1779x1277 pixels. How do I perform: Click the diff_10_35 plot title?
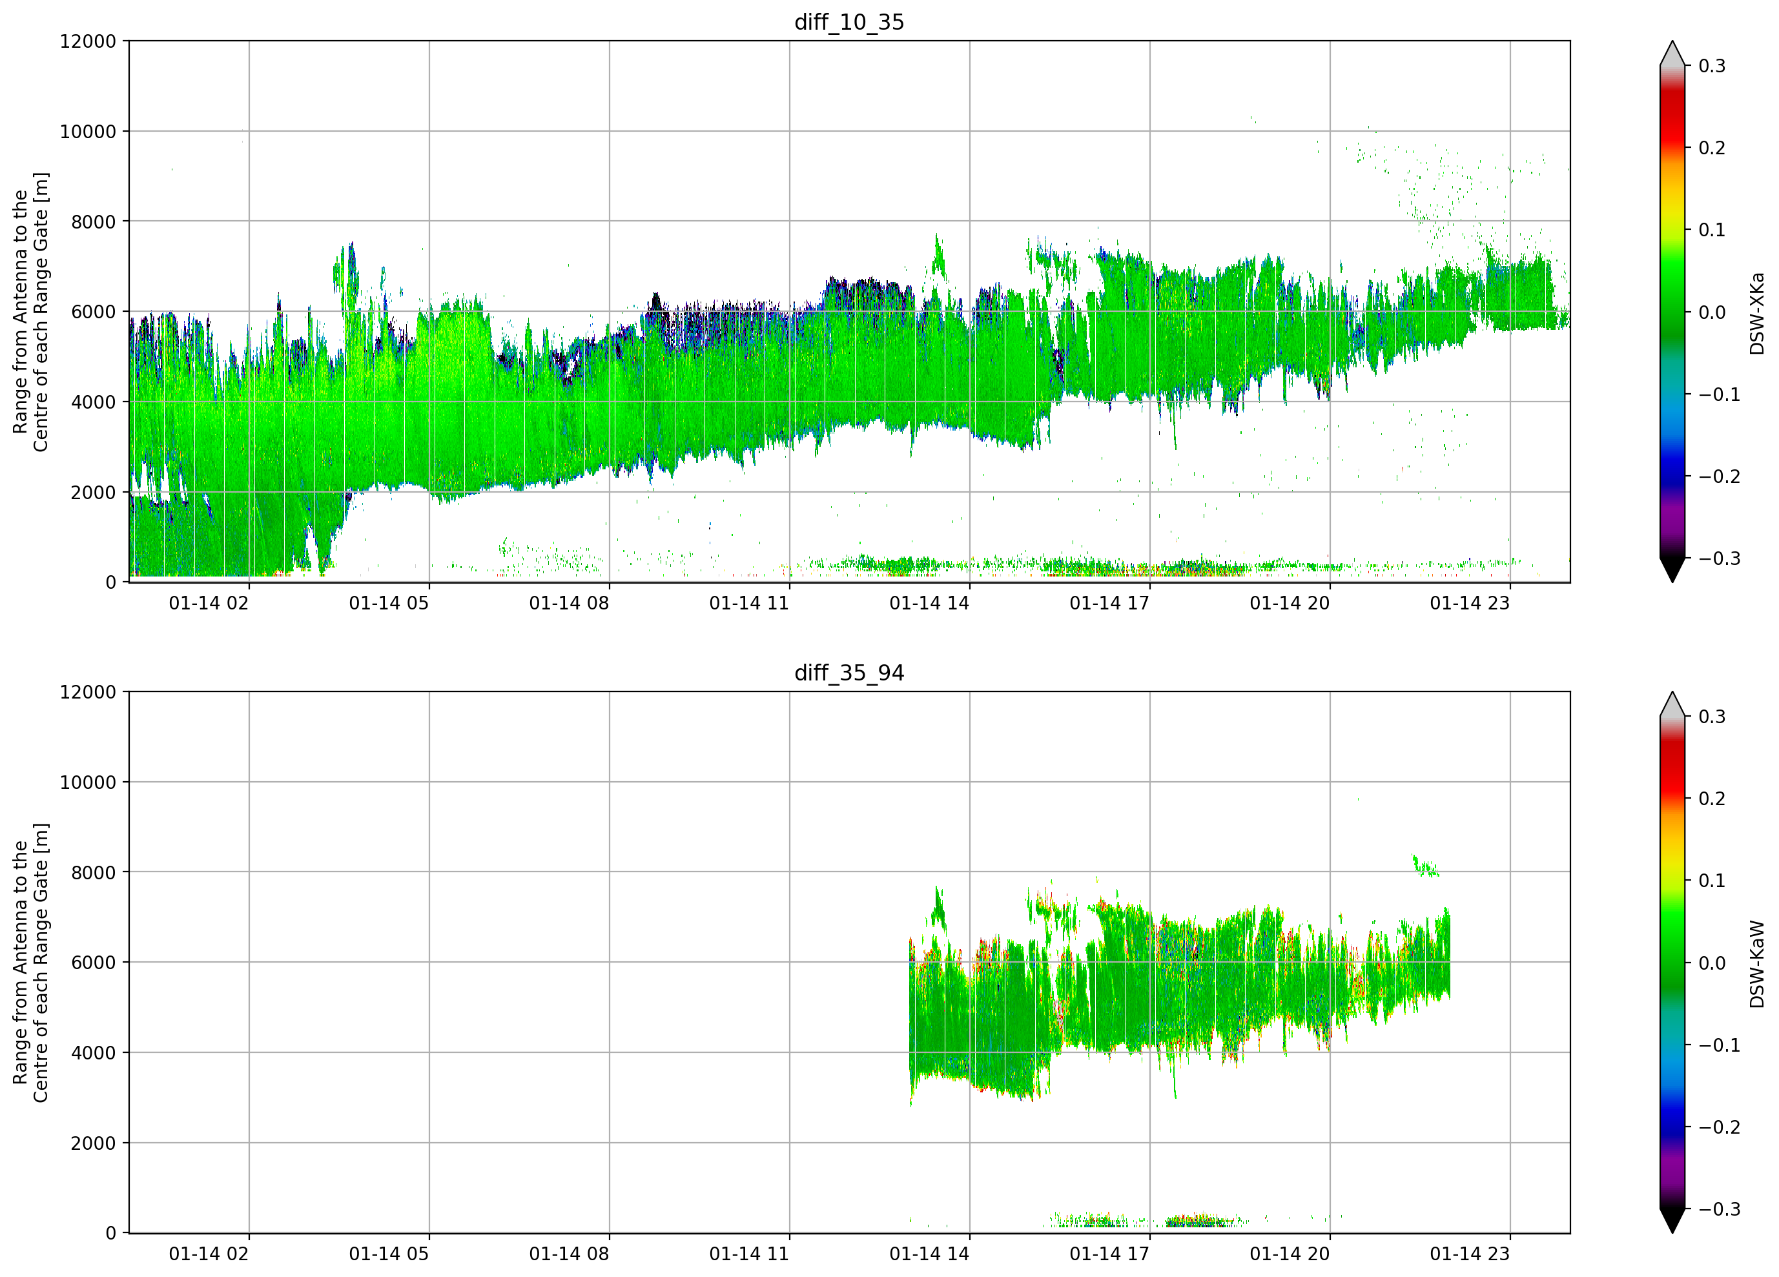pyautogui.click(x=848, y=22)
